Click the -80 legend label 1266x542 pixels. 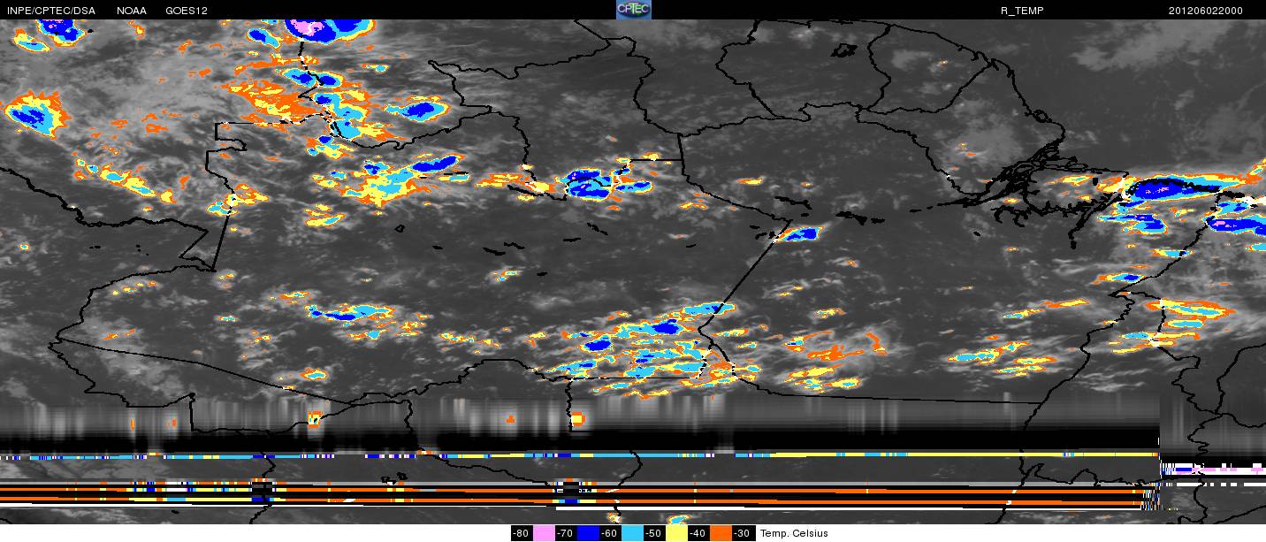pyautogui.click(x=522, y=533)
